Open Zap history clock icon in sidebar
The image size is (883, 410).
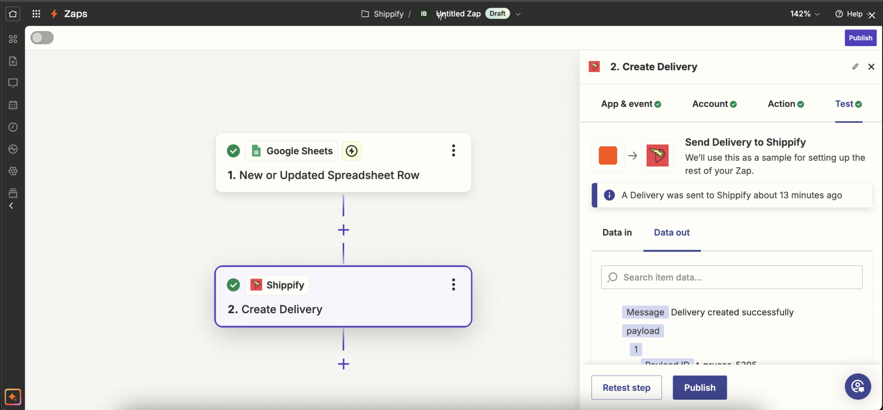[x=13, y=127]
